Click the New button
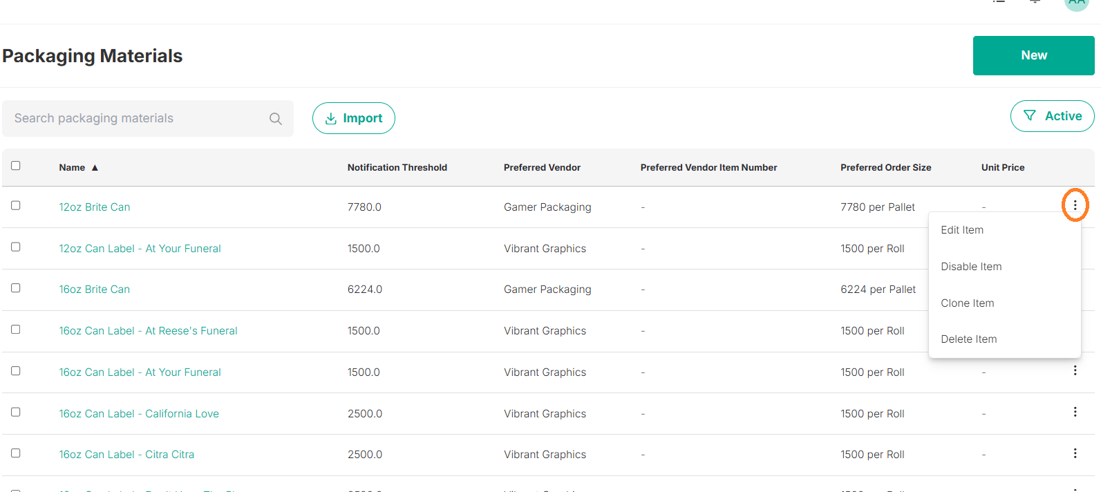 (1033, 55)
